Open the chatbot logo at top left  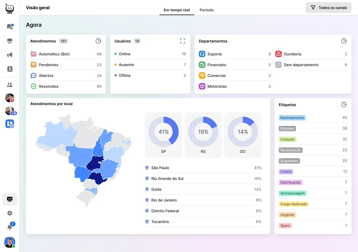tap(10, 8)
